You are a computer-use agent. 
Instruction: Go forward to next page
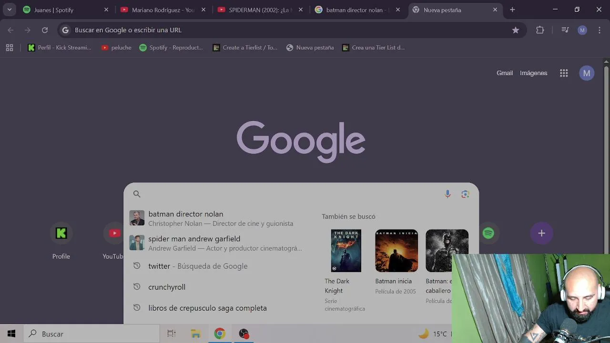coord(28,30)
